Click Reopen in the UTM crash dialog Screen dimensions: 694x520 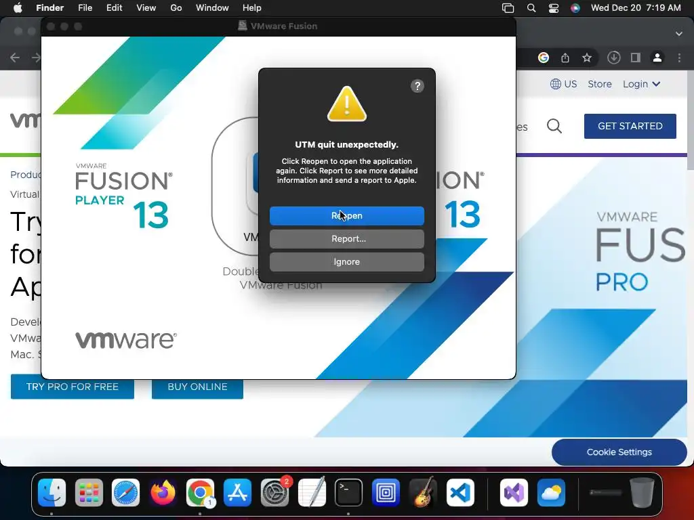pos(346,216)
